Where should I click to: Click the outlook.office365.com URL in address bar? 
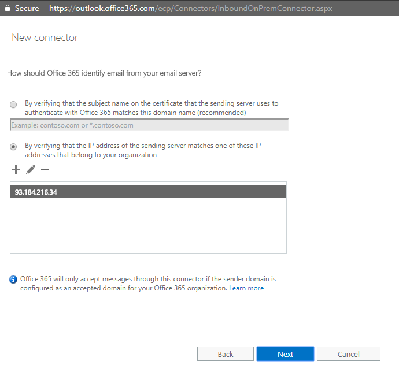191,8
